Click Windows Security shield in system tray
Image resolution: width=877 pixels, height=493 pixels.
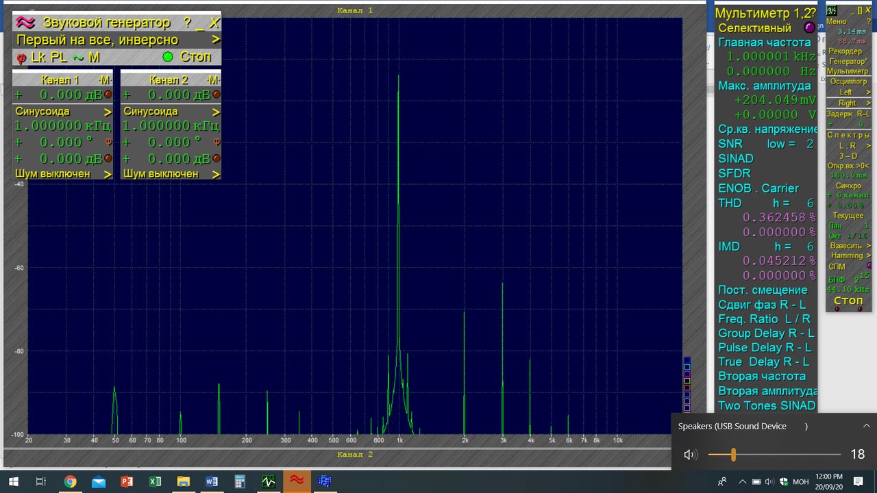[783, 481]
